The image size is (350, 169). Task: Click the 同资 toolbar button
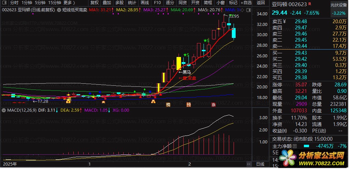coord(183,3)
